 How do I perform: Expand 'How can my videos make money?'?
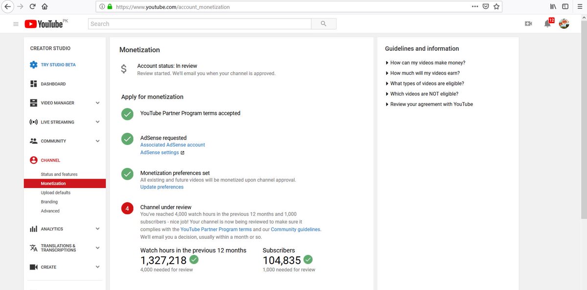coord(425,63)
